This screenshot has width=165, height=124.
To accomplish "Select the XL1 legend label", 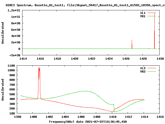I will pyautogui.click(x=143, y=13).
